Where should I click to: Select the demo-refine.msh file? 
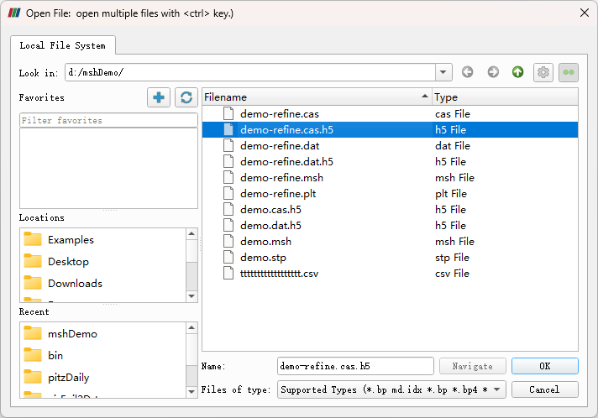tap(281, 177)
